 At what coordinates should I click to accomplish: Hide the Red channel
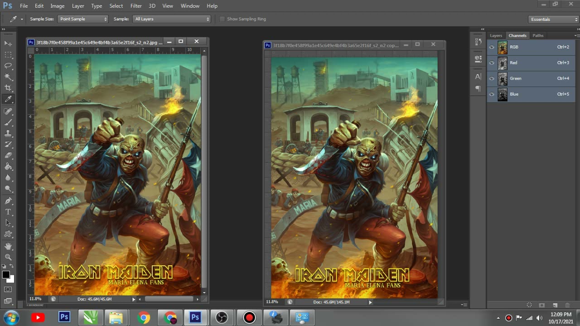click(x=492, y=63)
